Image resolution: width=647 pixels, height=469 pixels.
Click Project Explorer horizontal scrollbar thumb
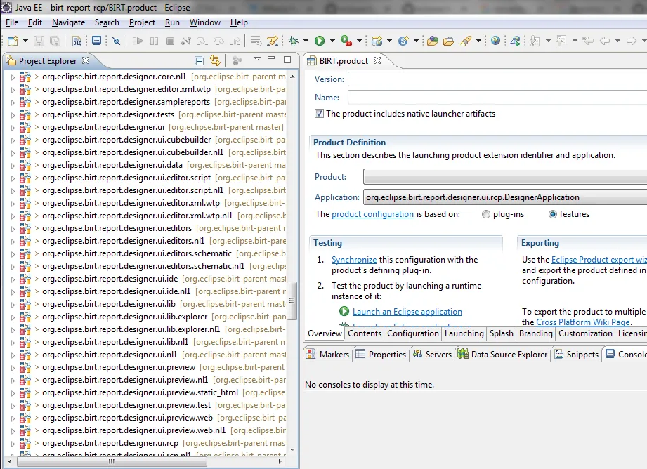(x=112, y=461)
